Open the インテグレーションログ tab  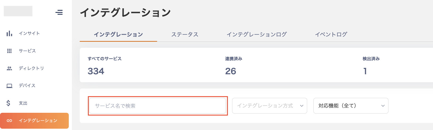(x=257, y=34)
